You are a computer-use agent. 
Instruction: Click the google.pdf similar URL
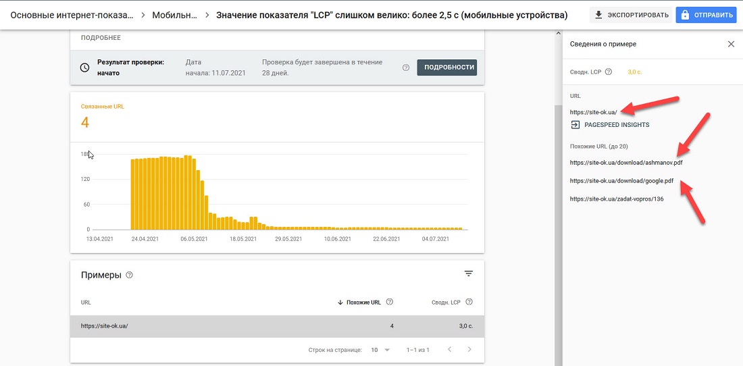pyautogui.click(x=621, y=181)
